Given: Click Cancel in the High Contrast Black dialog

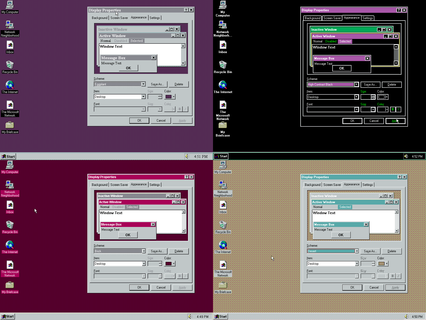Looking at the screenshot, I should pos(374,121).
